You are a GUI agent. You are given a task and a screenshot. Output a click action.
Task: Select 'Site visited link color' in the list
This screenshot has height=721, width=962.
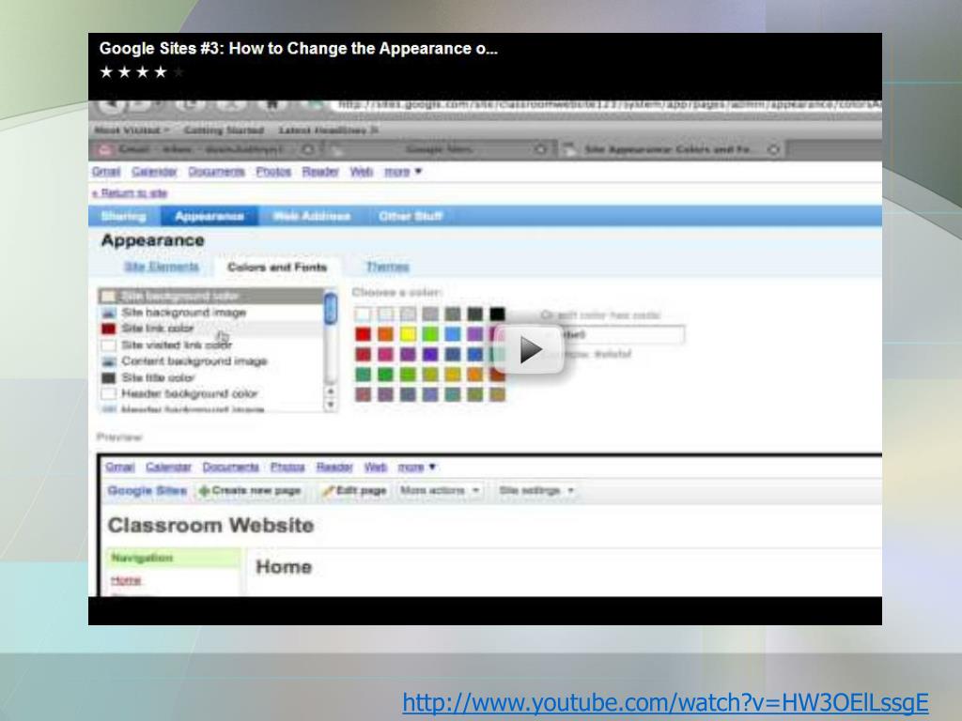(x=210, y=345)
